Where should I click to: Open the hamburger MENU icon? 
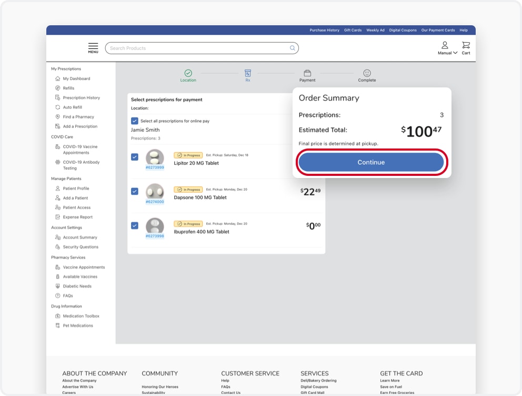[x=93, y=48]
